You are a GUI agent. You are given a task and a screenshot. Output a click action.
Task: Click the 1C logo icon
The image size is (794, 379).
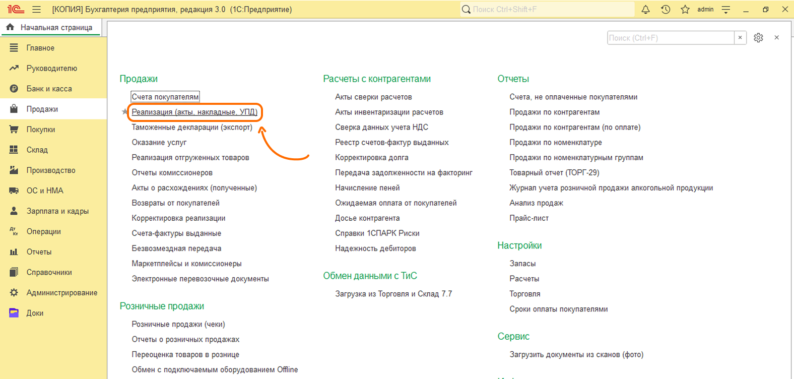point(16,10)
